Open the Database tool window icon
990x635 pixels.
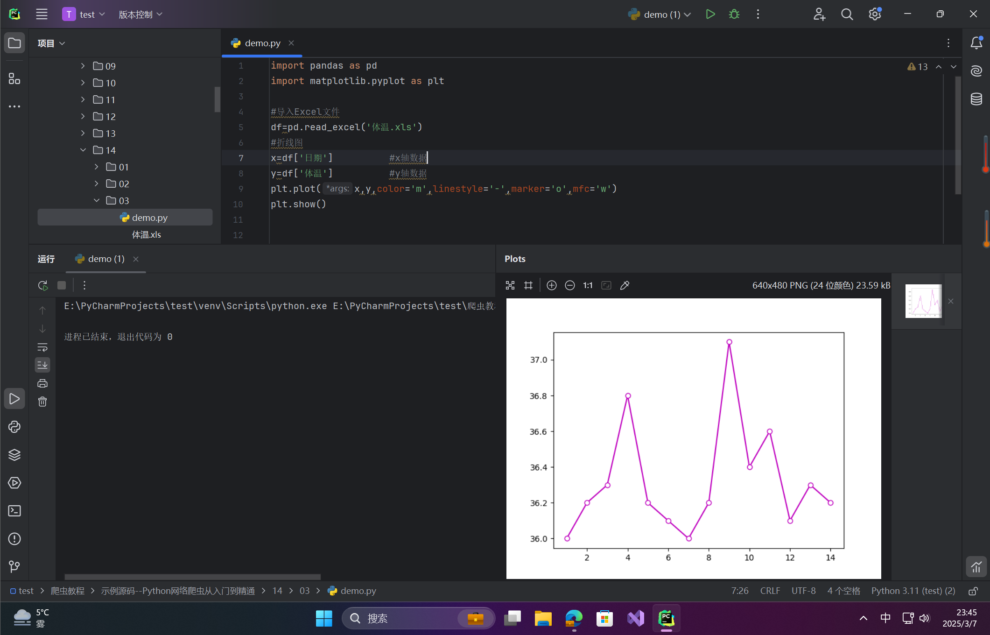(976, 99)
